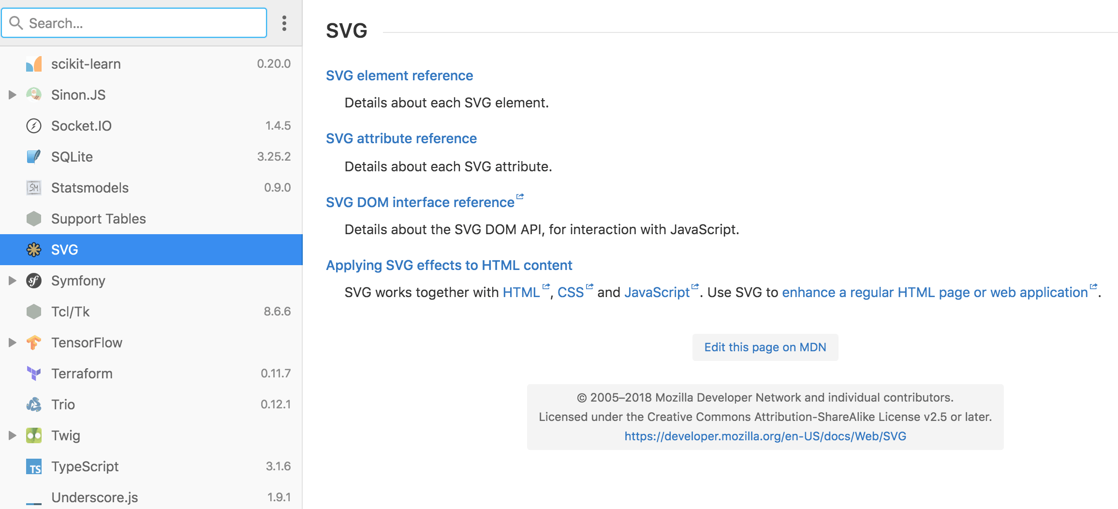Click external-link icon after SVG DOM interface reference

pyautogui.click(x=520, y=196)
